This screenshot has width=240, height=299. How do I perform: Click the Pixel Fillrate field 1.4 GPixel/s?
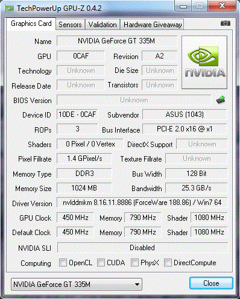point(84,159)
